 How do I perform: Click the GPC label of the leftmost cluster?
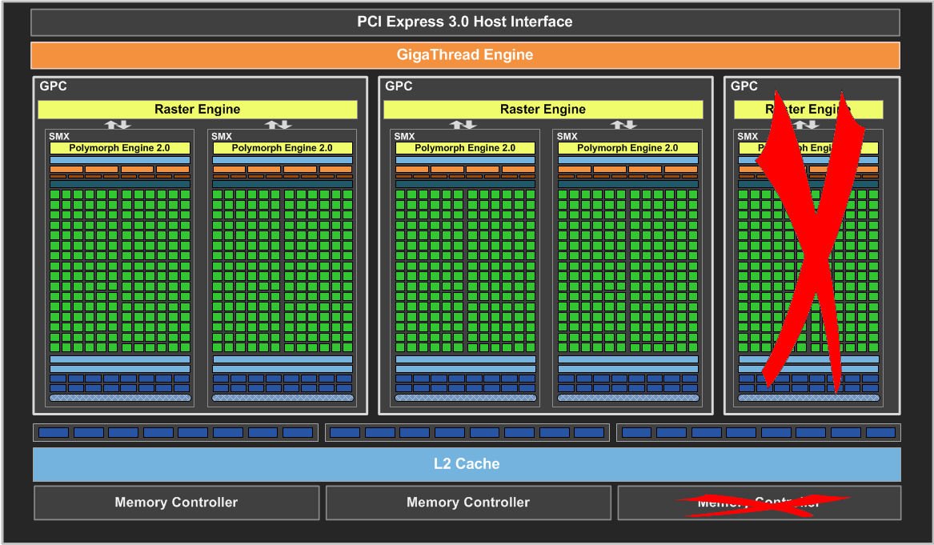coord(53,86)
